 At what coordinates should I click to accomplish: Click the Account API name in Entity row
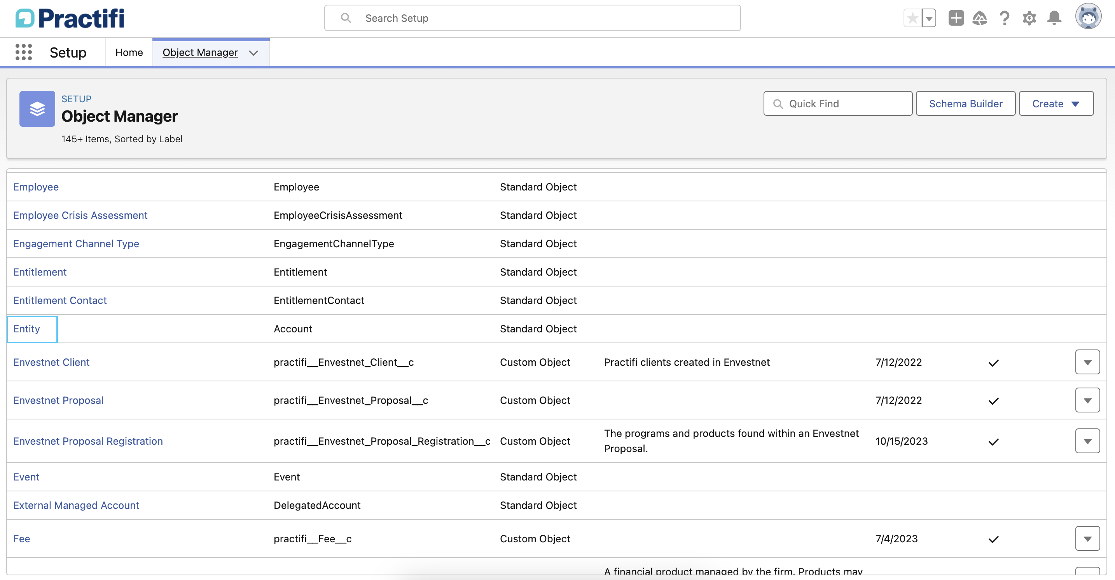click(293, 328)
